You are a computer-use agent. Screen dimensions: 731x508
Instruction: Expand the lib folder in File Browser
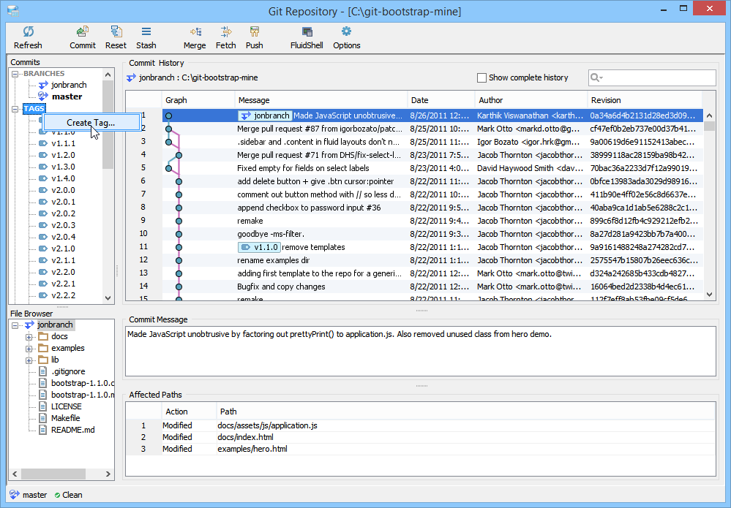click(30, 360)
